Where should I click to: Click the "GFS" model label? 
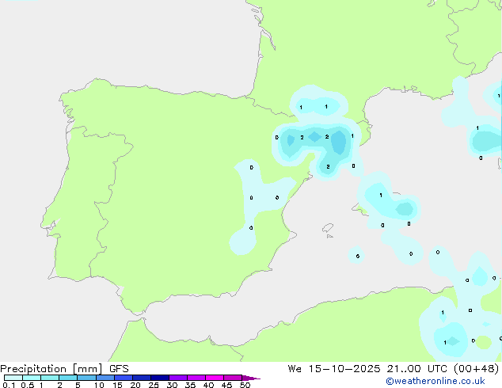(119, 369)
